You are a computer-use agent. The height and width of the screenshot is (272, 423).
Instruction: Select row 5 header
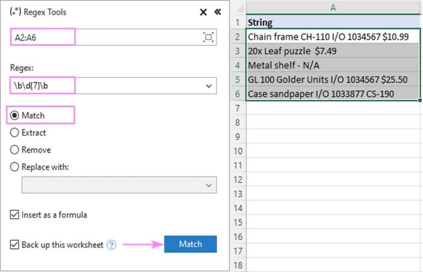click(x=237, y=79)
